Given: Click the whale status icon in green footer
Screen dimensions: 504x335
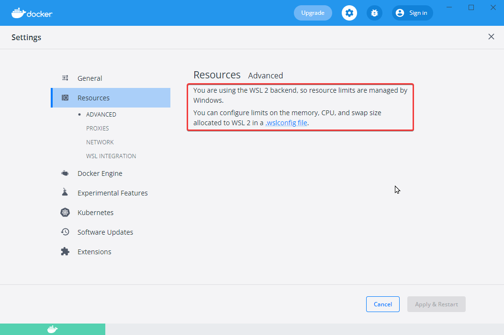Looking at the screenshot, I should pyautogui.click(x=52, y=329).
